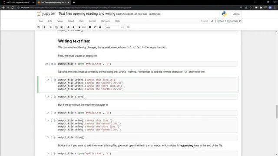
Task: Open a new browser tab
Action: (74, 3)
